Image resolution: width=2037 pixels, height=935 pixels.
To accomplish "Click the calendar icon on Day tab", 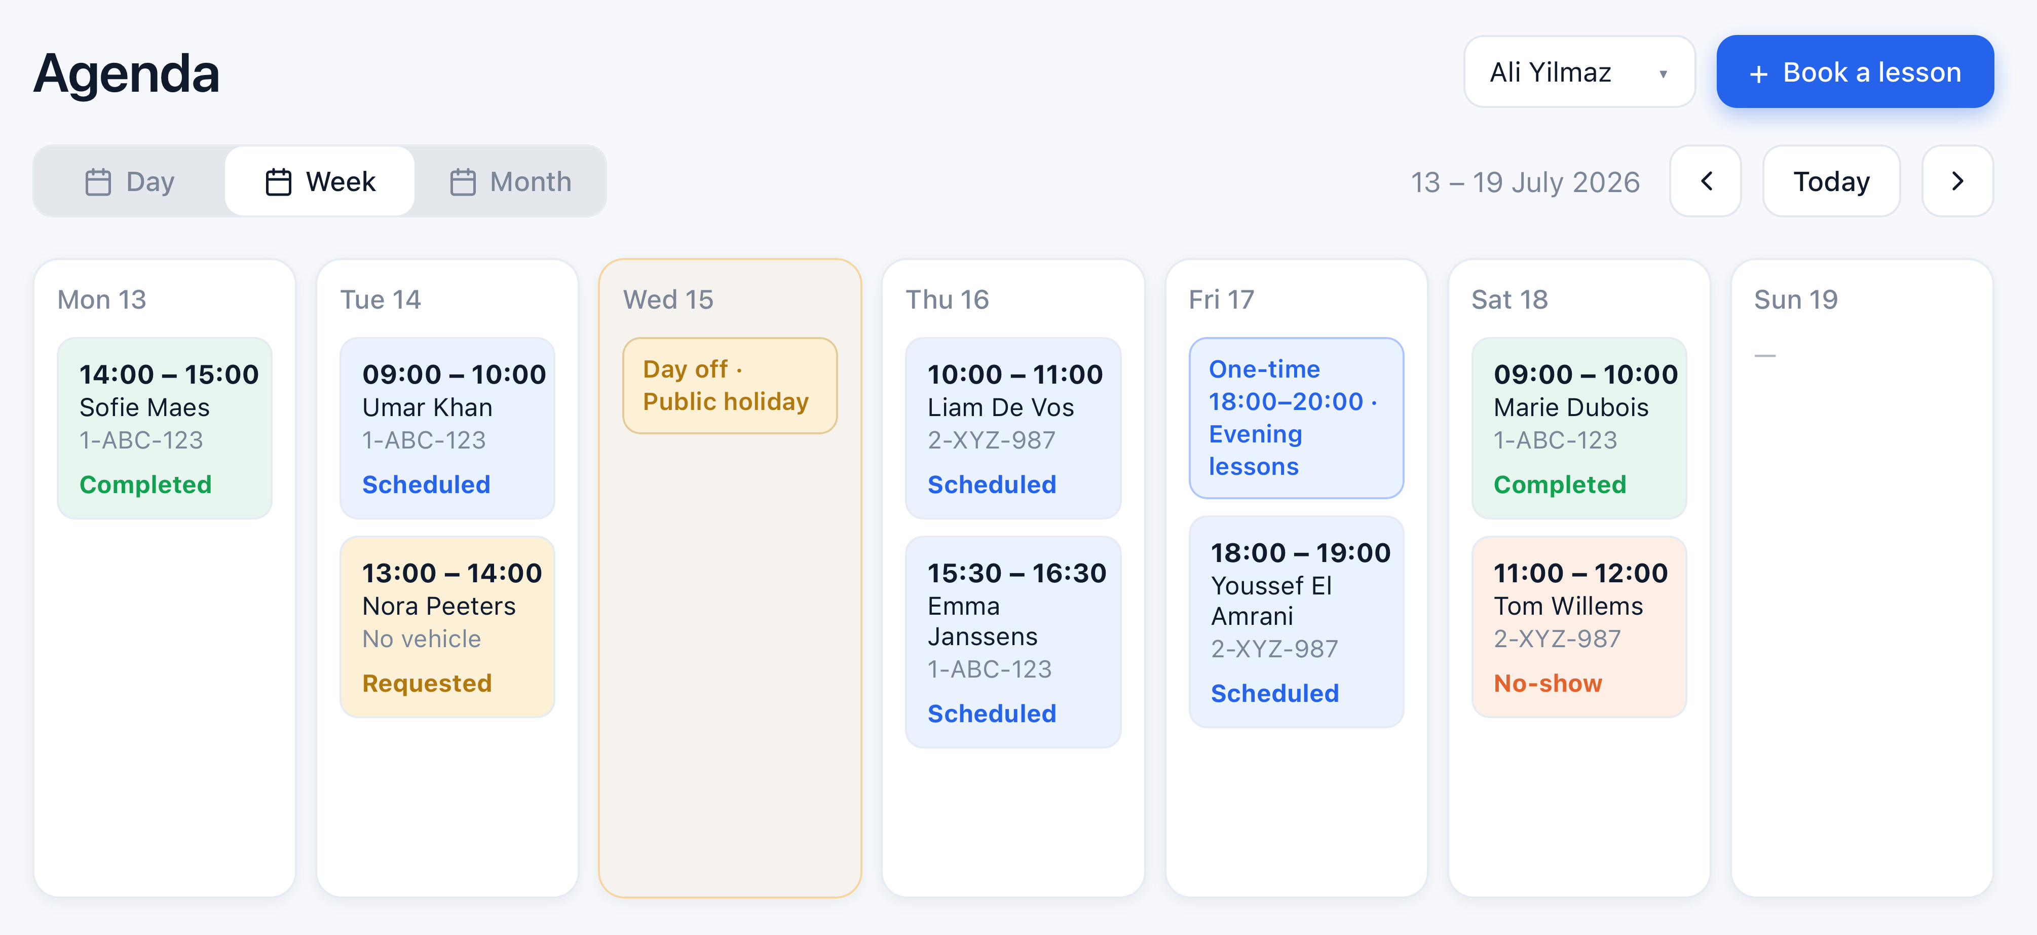I will 98,182.
